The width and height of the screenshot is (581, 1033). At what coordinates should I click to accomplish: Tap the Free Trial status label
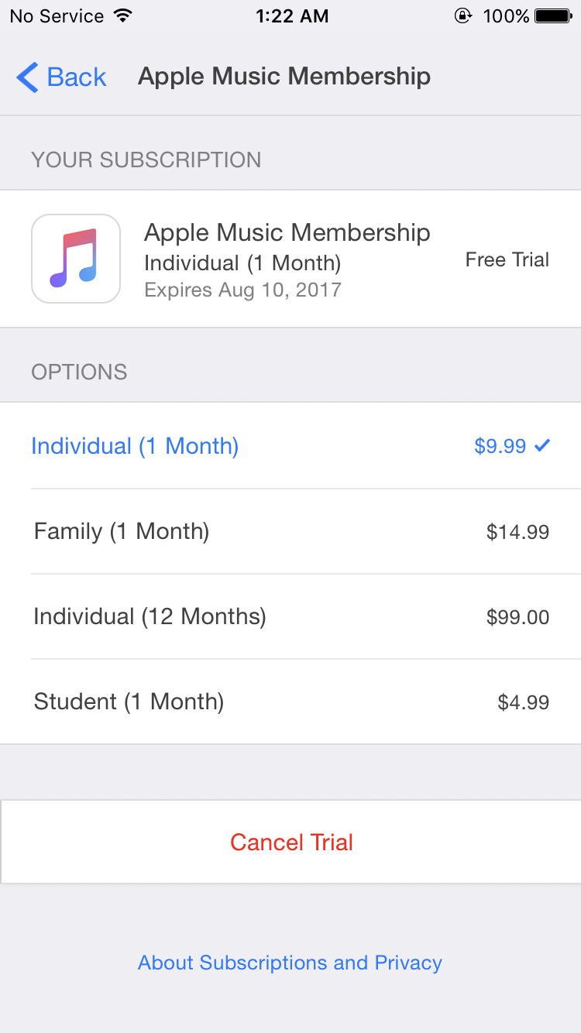click(507, 259)
